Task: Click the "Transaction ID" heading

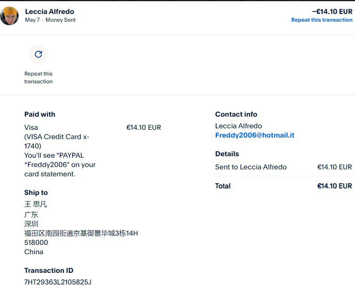Action: (49, 271)
